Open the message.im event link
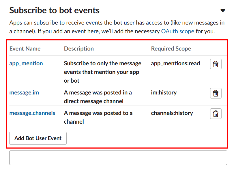This screenshot has height=169, width=236. [x=24, y=92]
